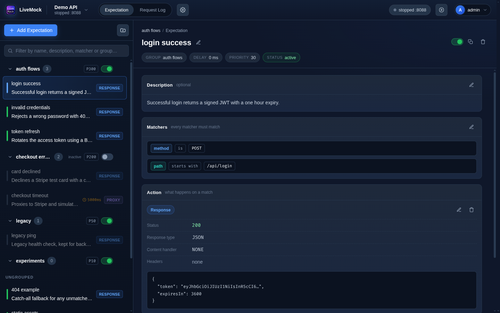Switch to the Request Log tab

pos(152,10)
